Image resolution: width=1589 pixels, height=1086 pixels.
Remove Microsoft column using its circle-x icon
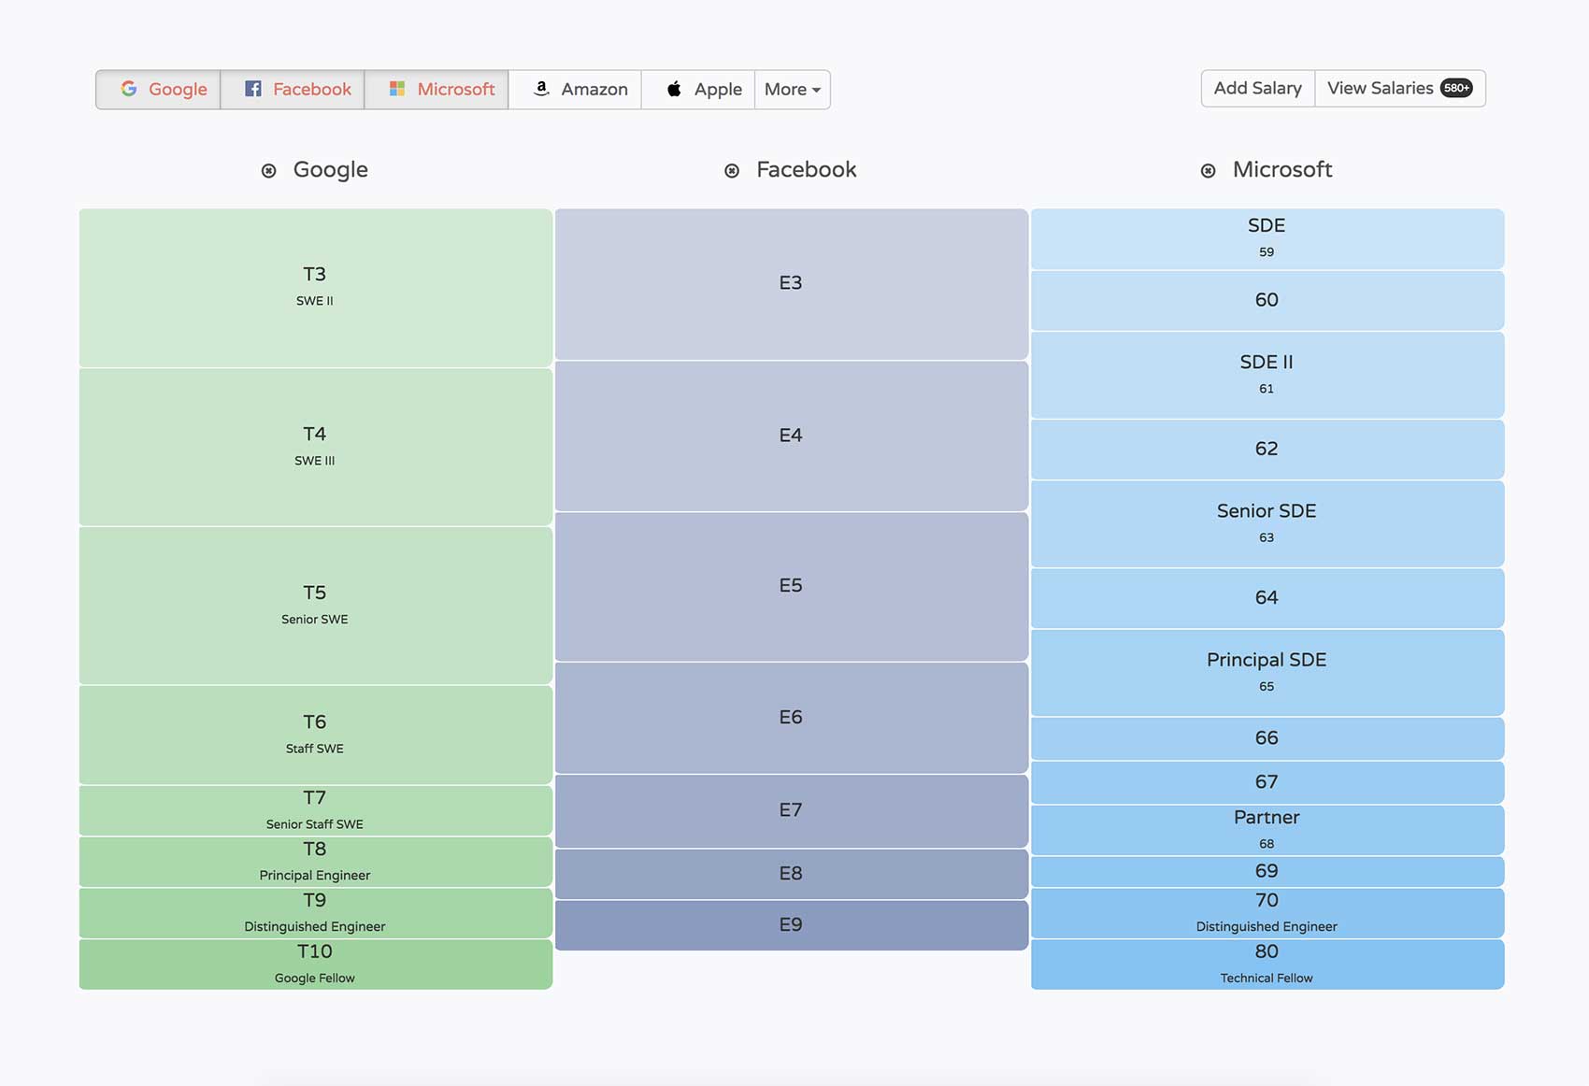tap(1209, 171)
